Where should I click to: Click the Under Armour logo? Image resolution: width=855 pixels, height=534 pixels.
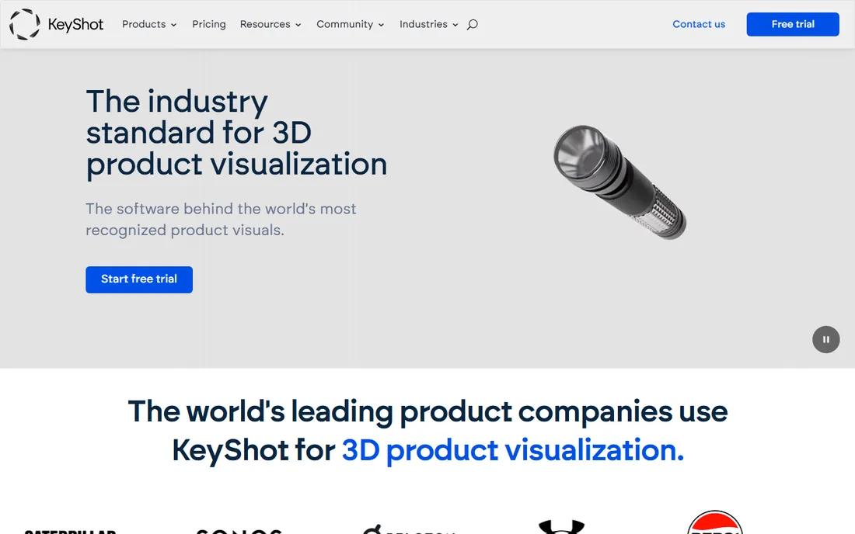(562, 527)
